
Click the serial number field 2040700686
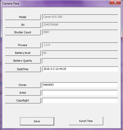pos(80,25)
